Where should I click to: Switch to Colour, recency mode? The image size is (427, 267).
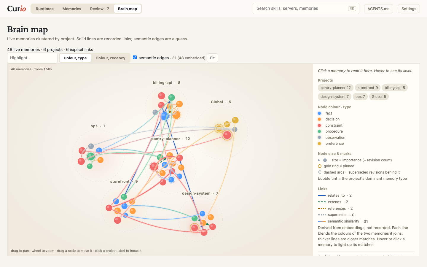[111, 58]
